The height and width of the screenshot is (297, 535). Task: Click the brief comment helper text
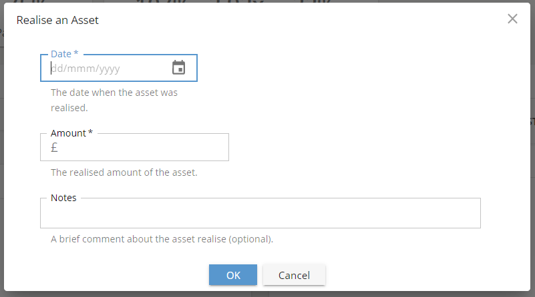(162, 239)
